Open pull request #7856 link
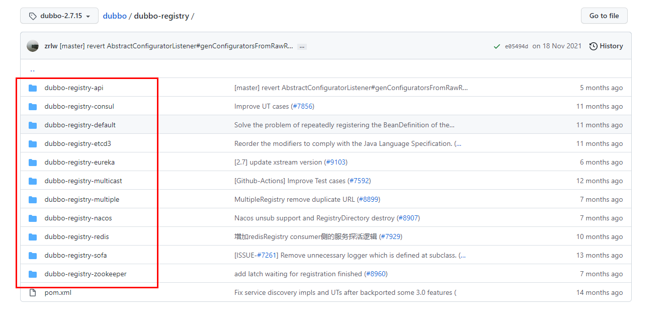This screenshot has width=670, height=318. (303, 106)
